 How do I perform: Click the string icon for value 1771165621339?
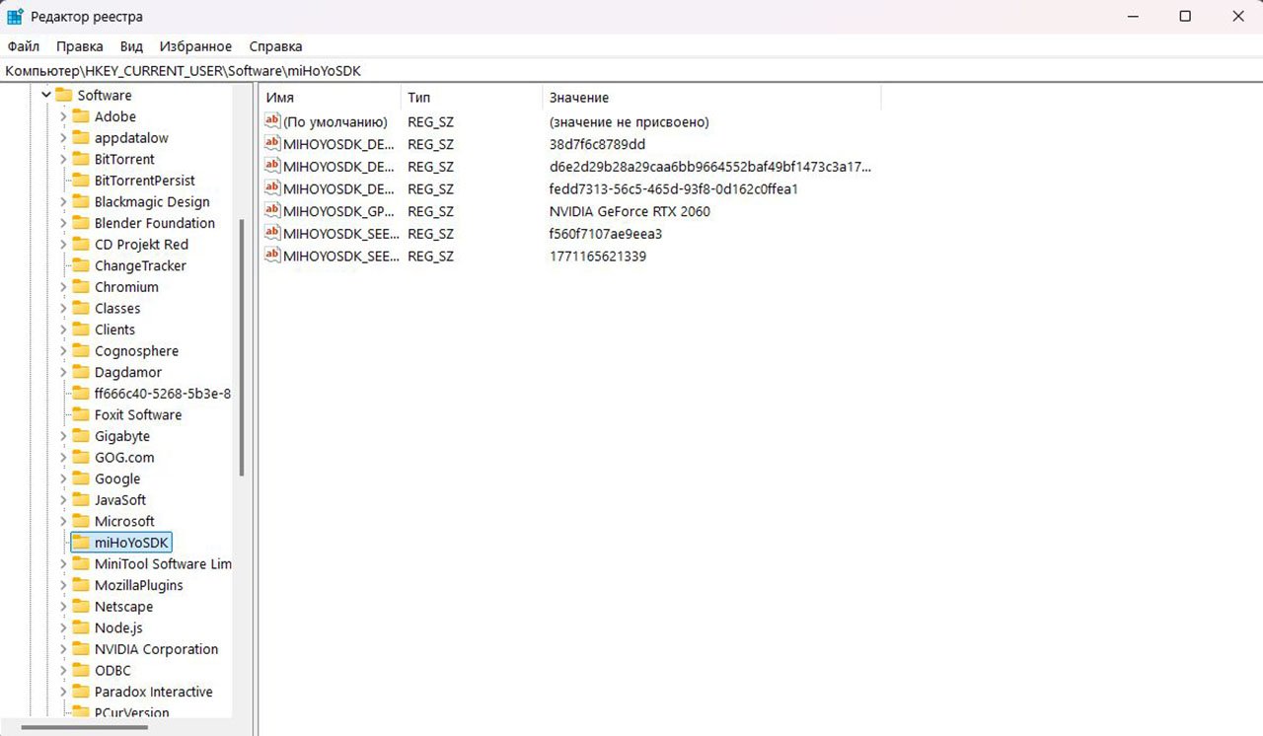click(x=273, y=256)
